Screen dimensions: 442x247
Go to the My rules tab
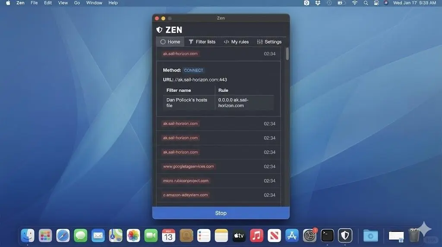pos(236,42)
